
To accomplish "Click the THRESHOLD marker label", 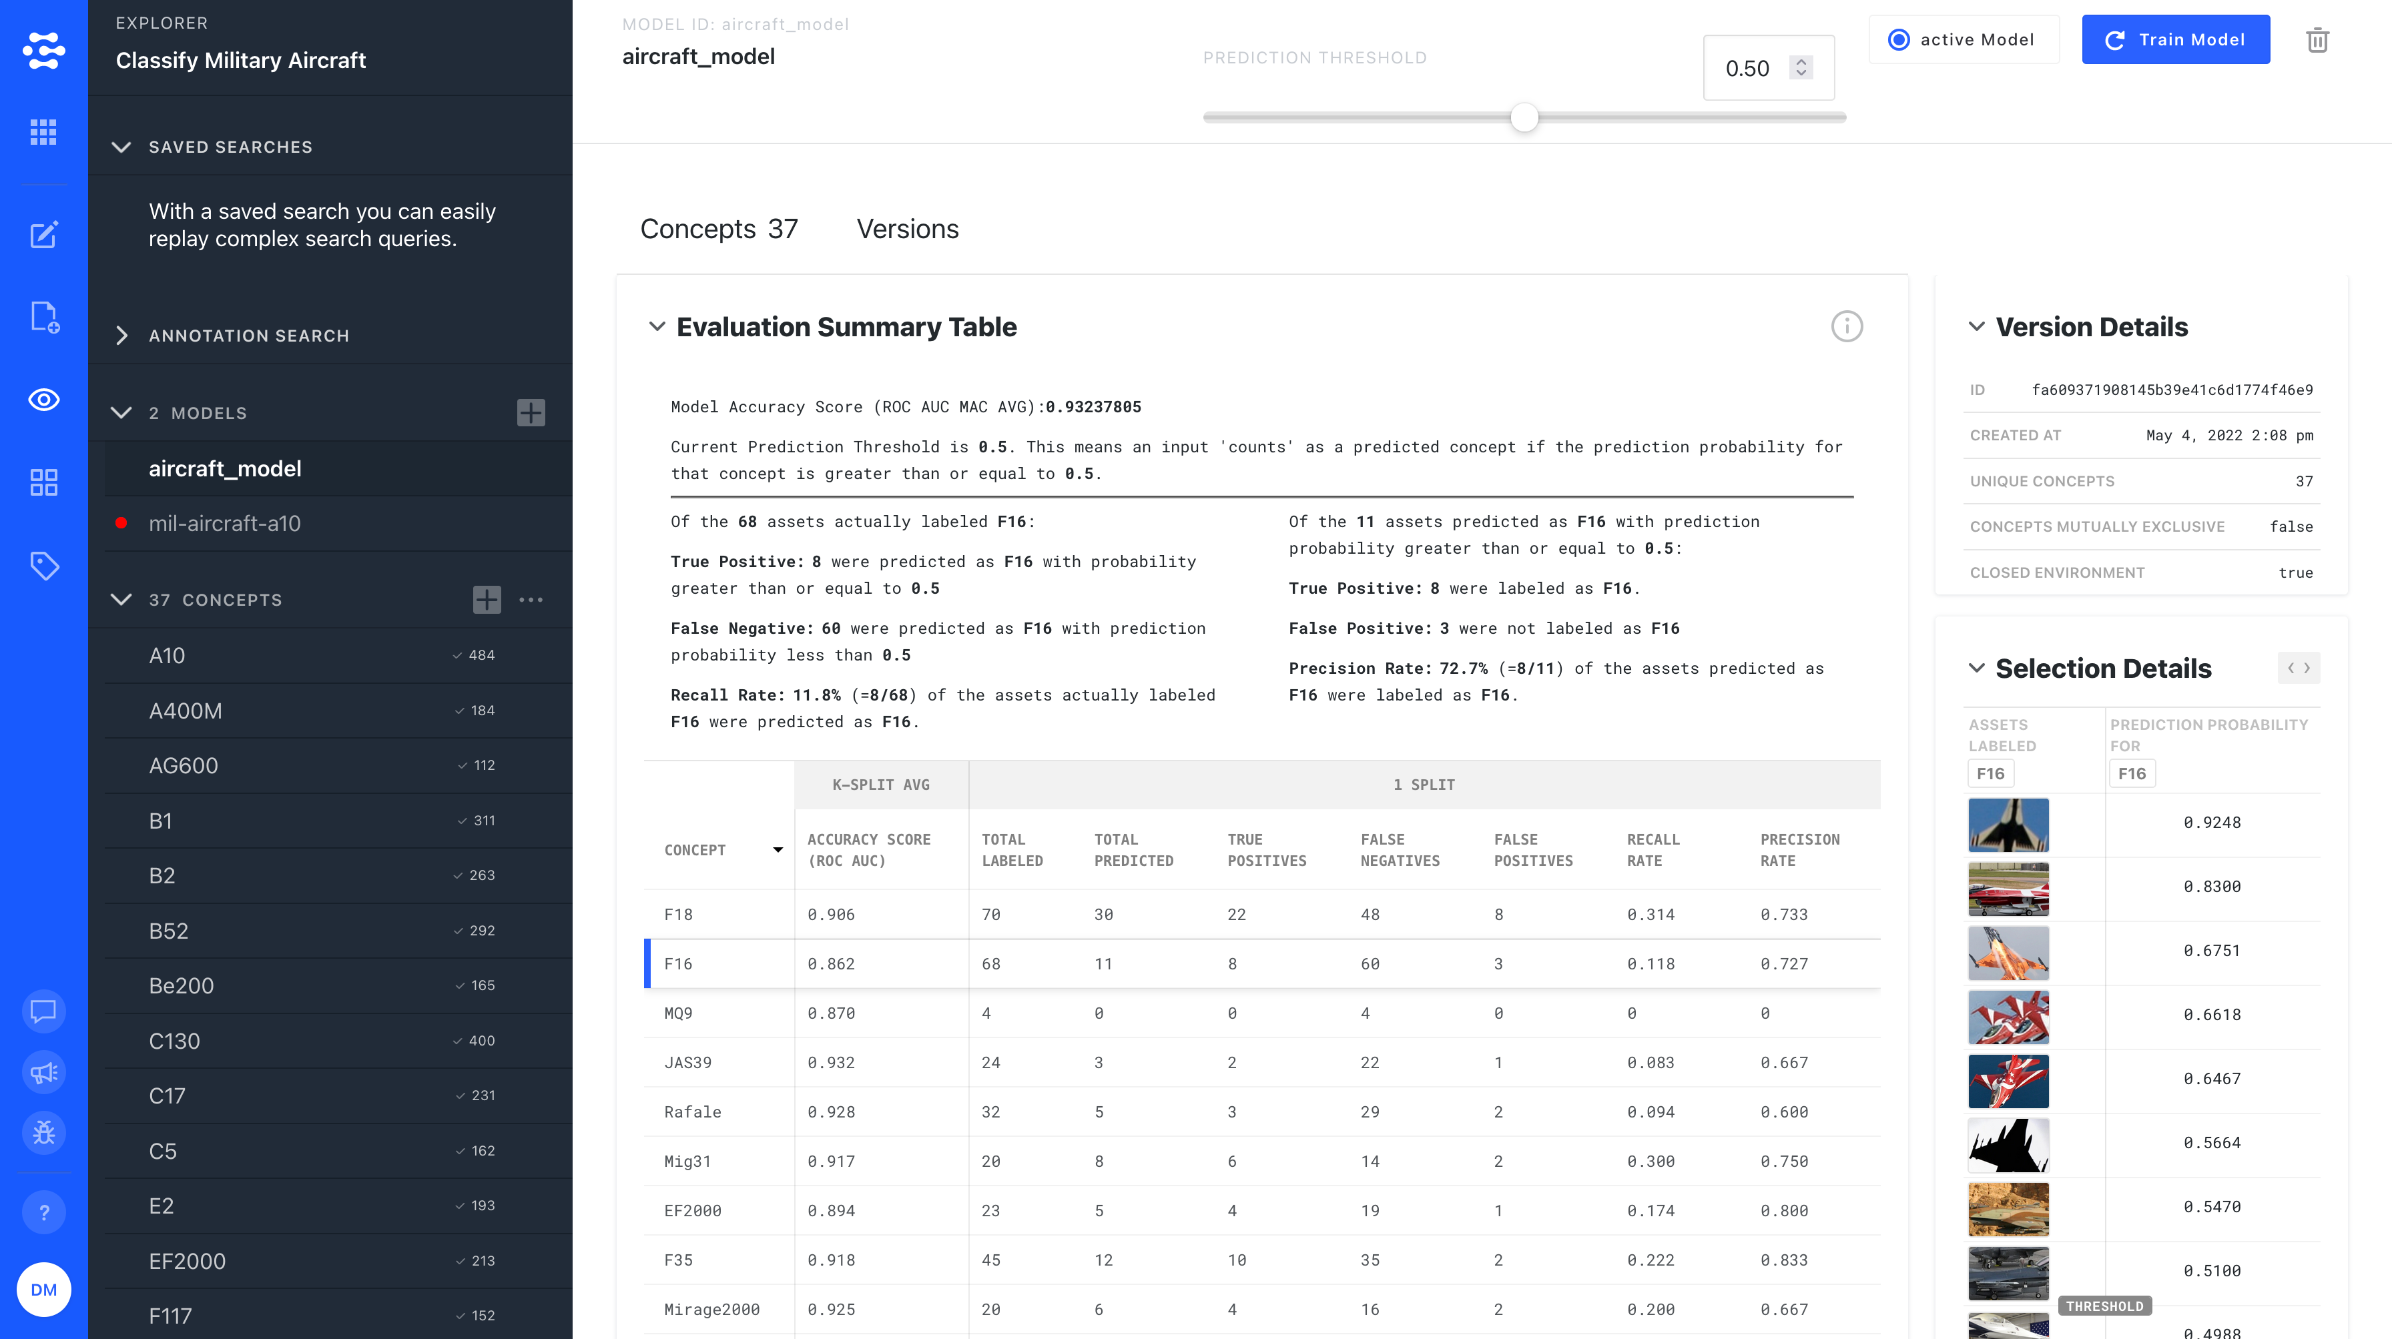I will click(x=2104, y=1306).
